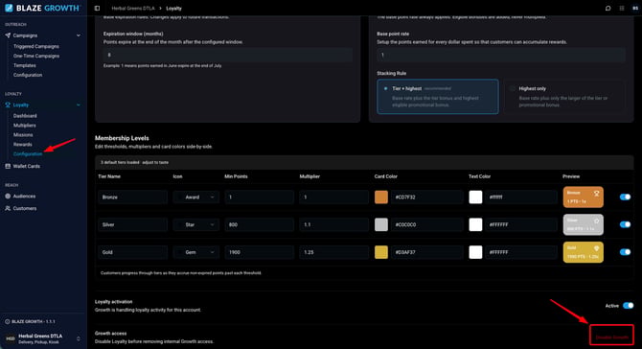
Task: Open One-Time Campaigns in sidebar
Action: tap(36, 57)
